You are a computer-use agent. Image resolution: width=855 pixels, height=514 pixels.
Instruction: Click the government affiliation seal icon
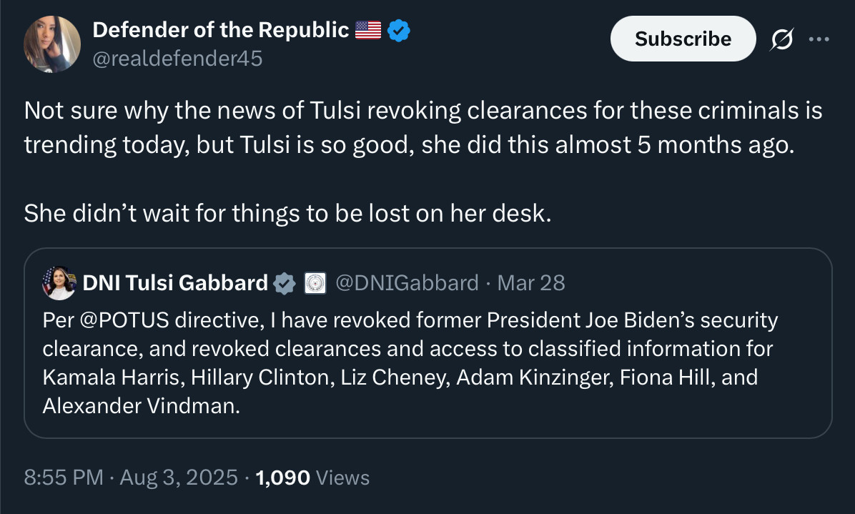[x=315, y=284]
